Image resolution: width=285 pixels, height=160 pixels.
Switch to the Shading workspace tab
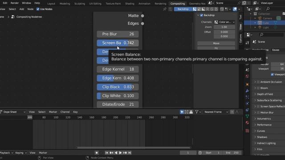point(130,4)
